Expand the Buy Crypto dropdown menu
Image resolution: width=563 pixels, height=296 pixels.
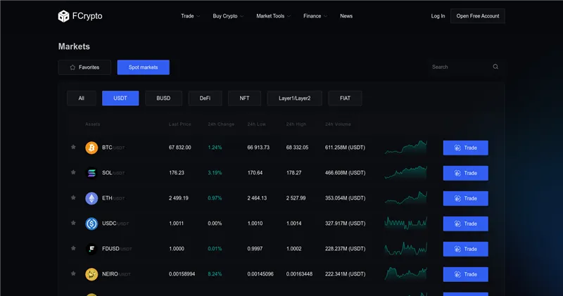(x=228, y=16)
